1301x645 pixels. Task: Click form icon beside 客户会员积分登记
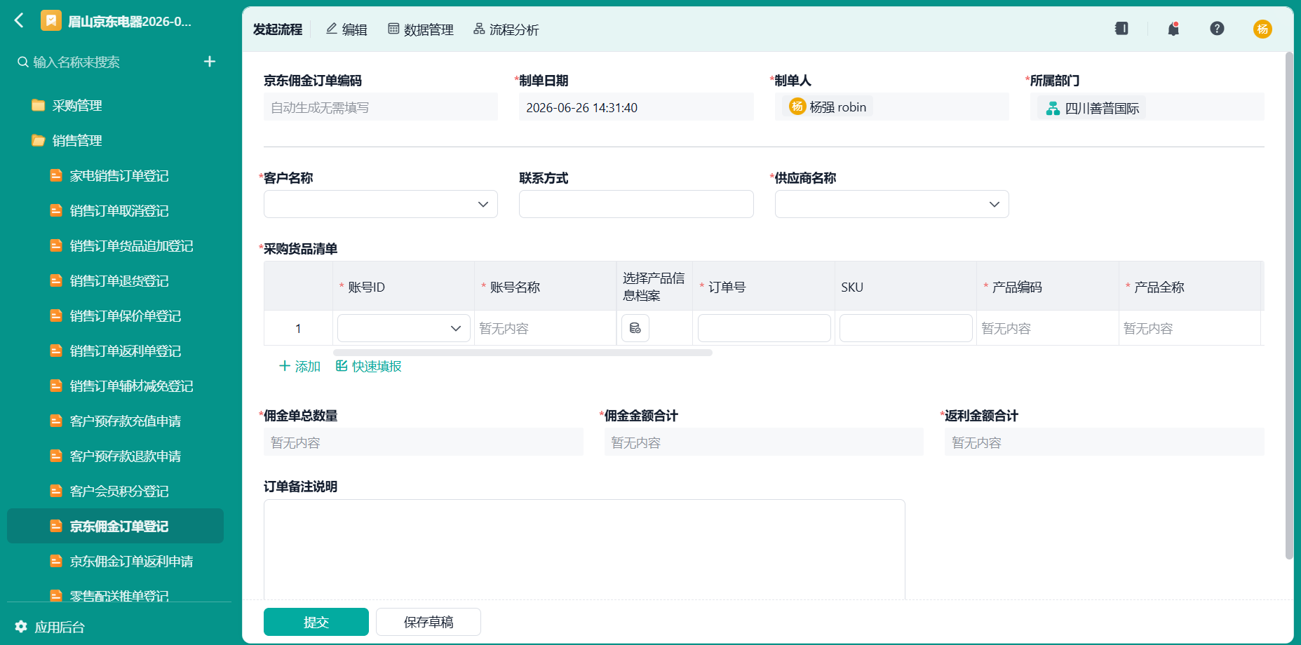(56, 491)
